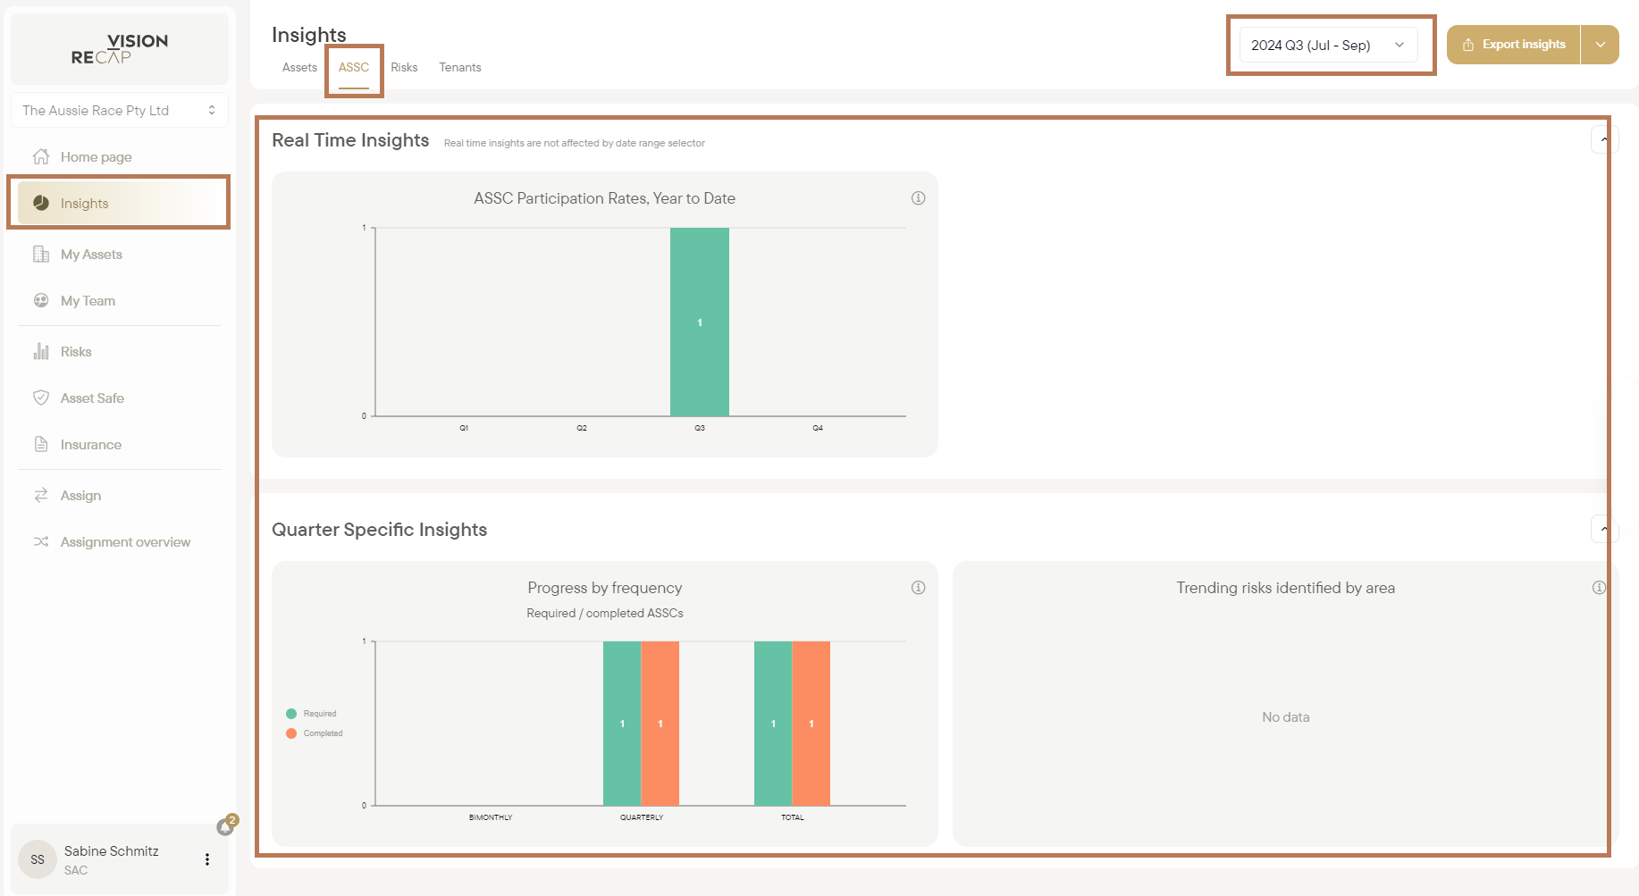Switch to the Tenants tab
Screen dimensions: 1639x896
(460, 68)
